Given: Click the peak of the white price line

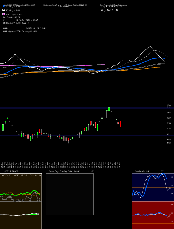Looking at the screenshot, I should 150,46.
